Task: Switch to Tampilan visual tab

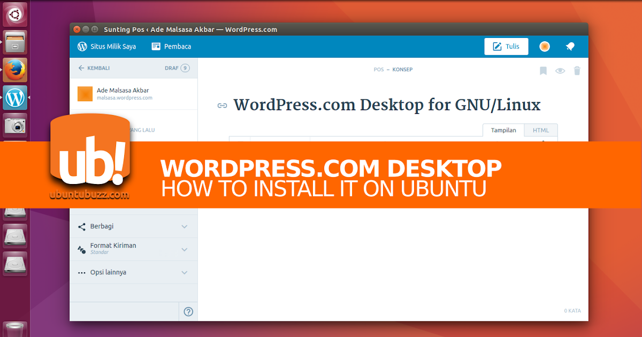Action: pos(503,130)
